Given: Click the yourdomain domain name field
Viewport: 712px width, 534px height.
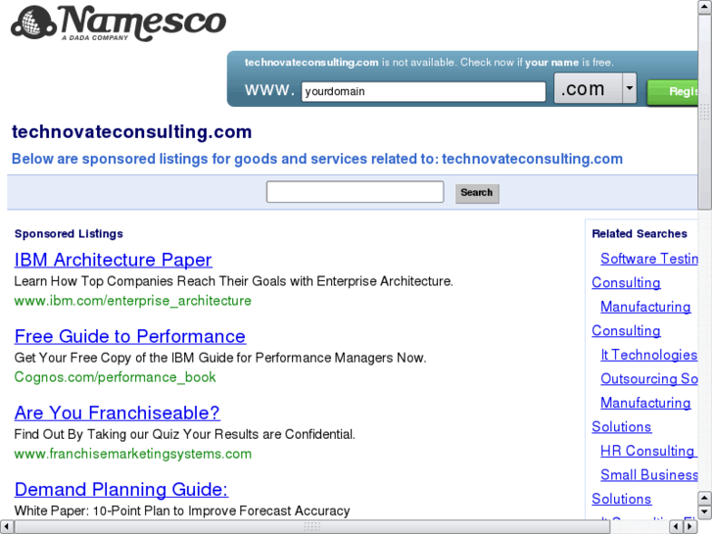Looking at the screenshot, I should pos(423,91).
